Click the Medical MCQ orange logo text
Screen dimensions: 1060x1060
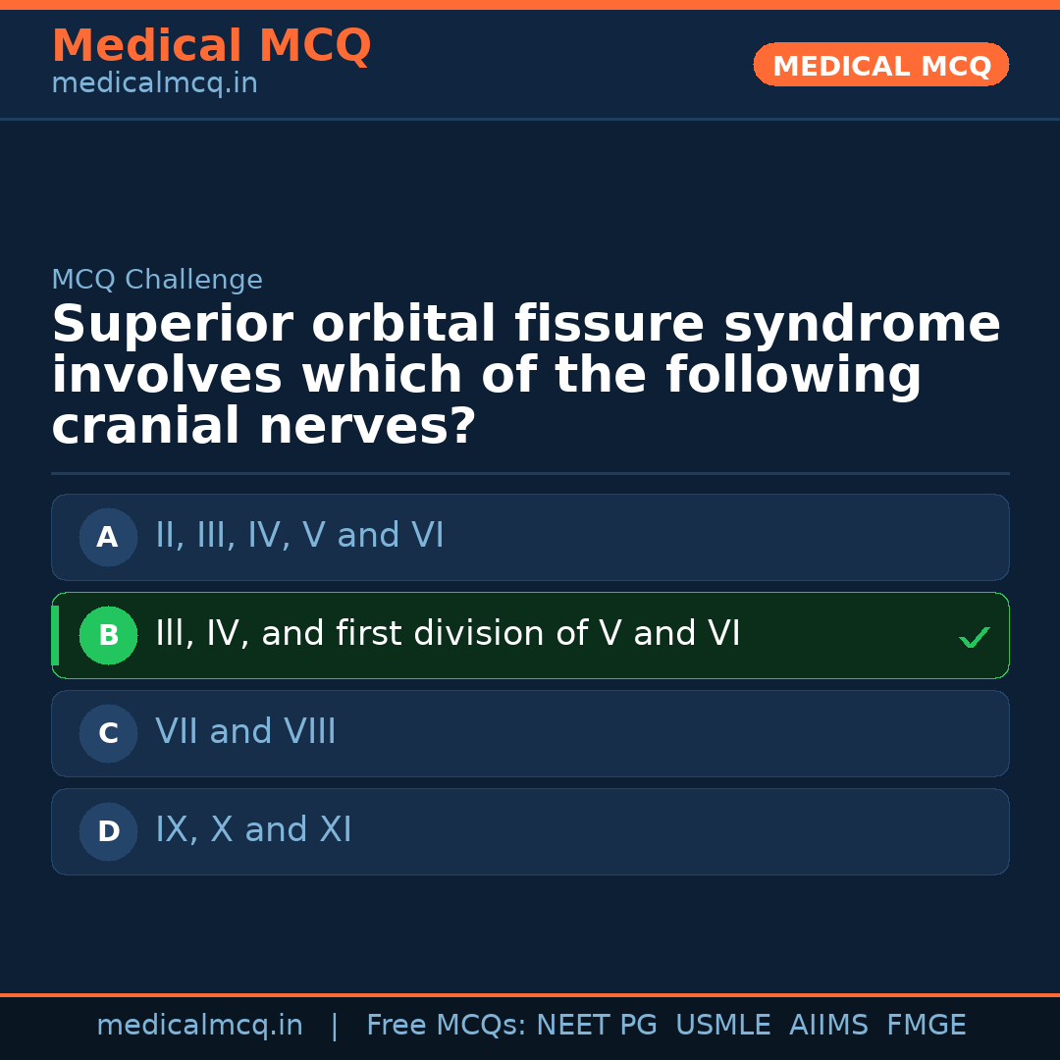211,46
